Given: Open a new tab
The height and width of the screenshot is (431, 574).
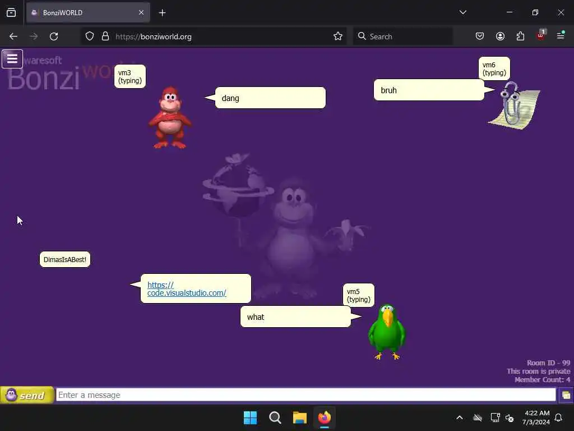Looking at the screenshot, I should (x=162, y=13).
